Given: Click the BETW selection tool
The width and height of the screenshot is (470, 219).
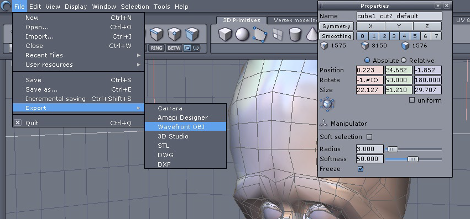Looking at the screenshot, I should (x=174, y=48).
